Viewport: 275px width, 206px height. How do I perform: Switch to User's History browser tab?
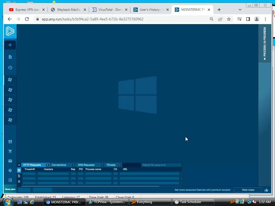pos(151,10)
